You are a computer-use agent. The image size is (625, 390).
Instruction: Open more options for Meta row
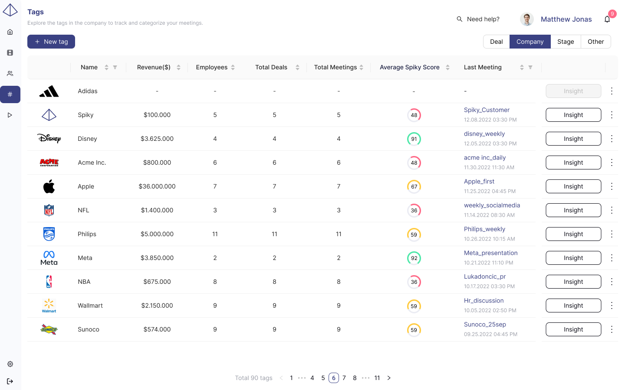(x=612, y=258)
